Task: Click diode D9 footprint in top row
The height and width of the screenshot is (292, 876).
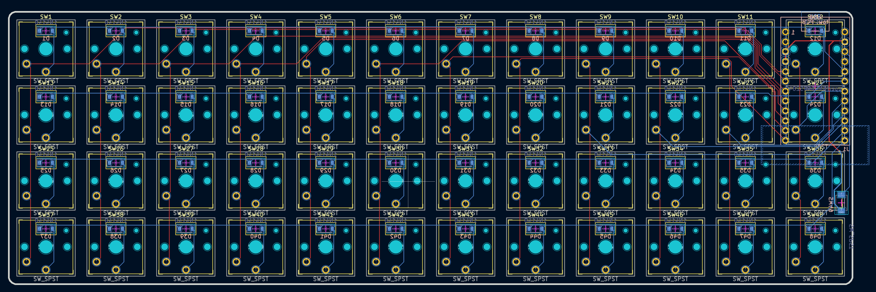Action: [x=605, y=31]
